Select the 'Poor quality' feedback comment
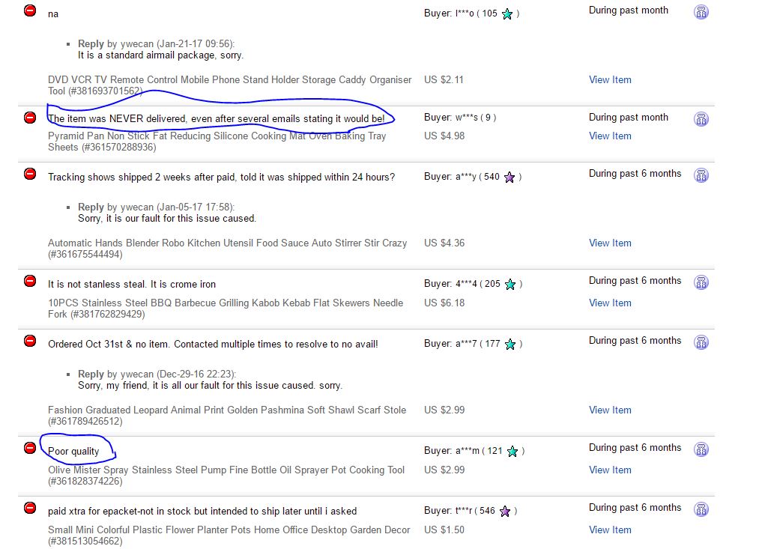This screenshot has height=549, width=765. tap(73, 452)
